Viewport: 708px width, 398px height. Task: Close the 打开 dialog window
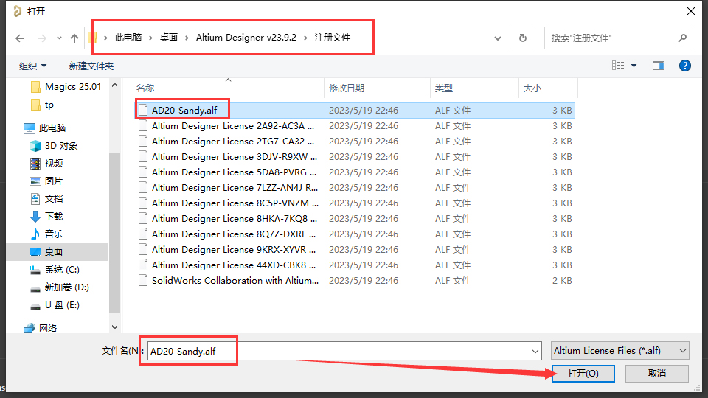[690, 11]
